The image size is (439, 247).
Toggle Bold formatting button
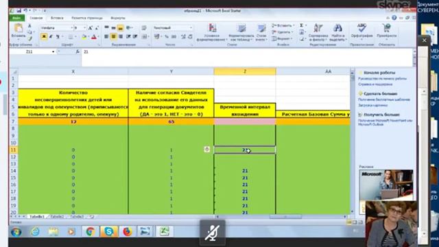click(x=44, y=36)
